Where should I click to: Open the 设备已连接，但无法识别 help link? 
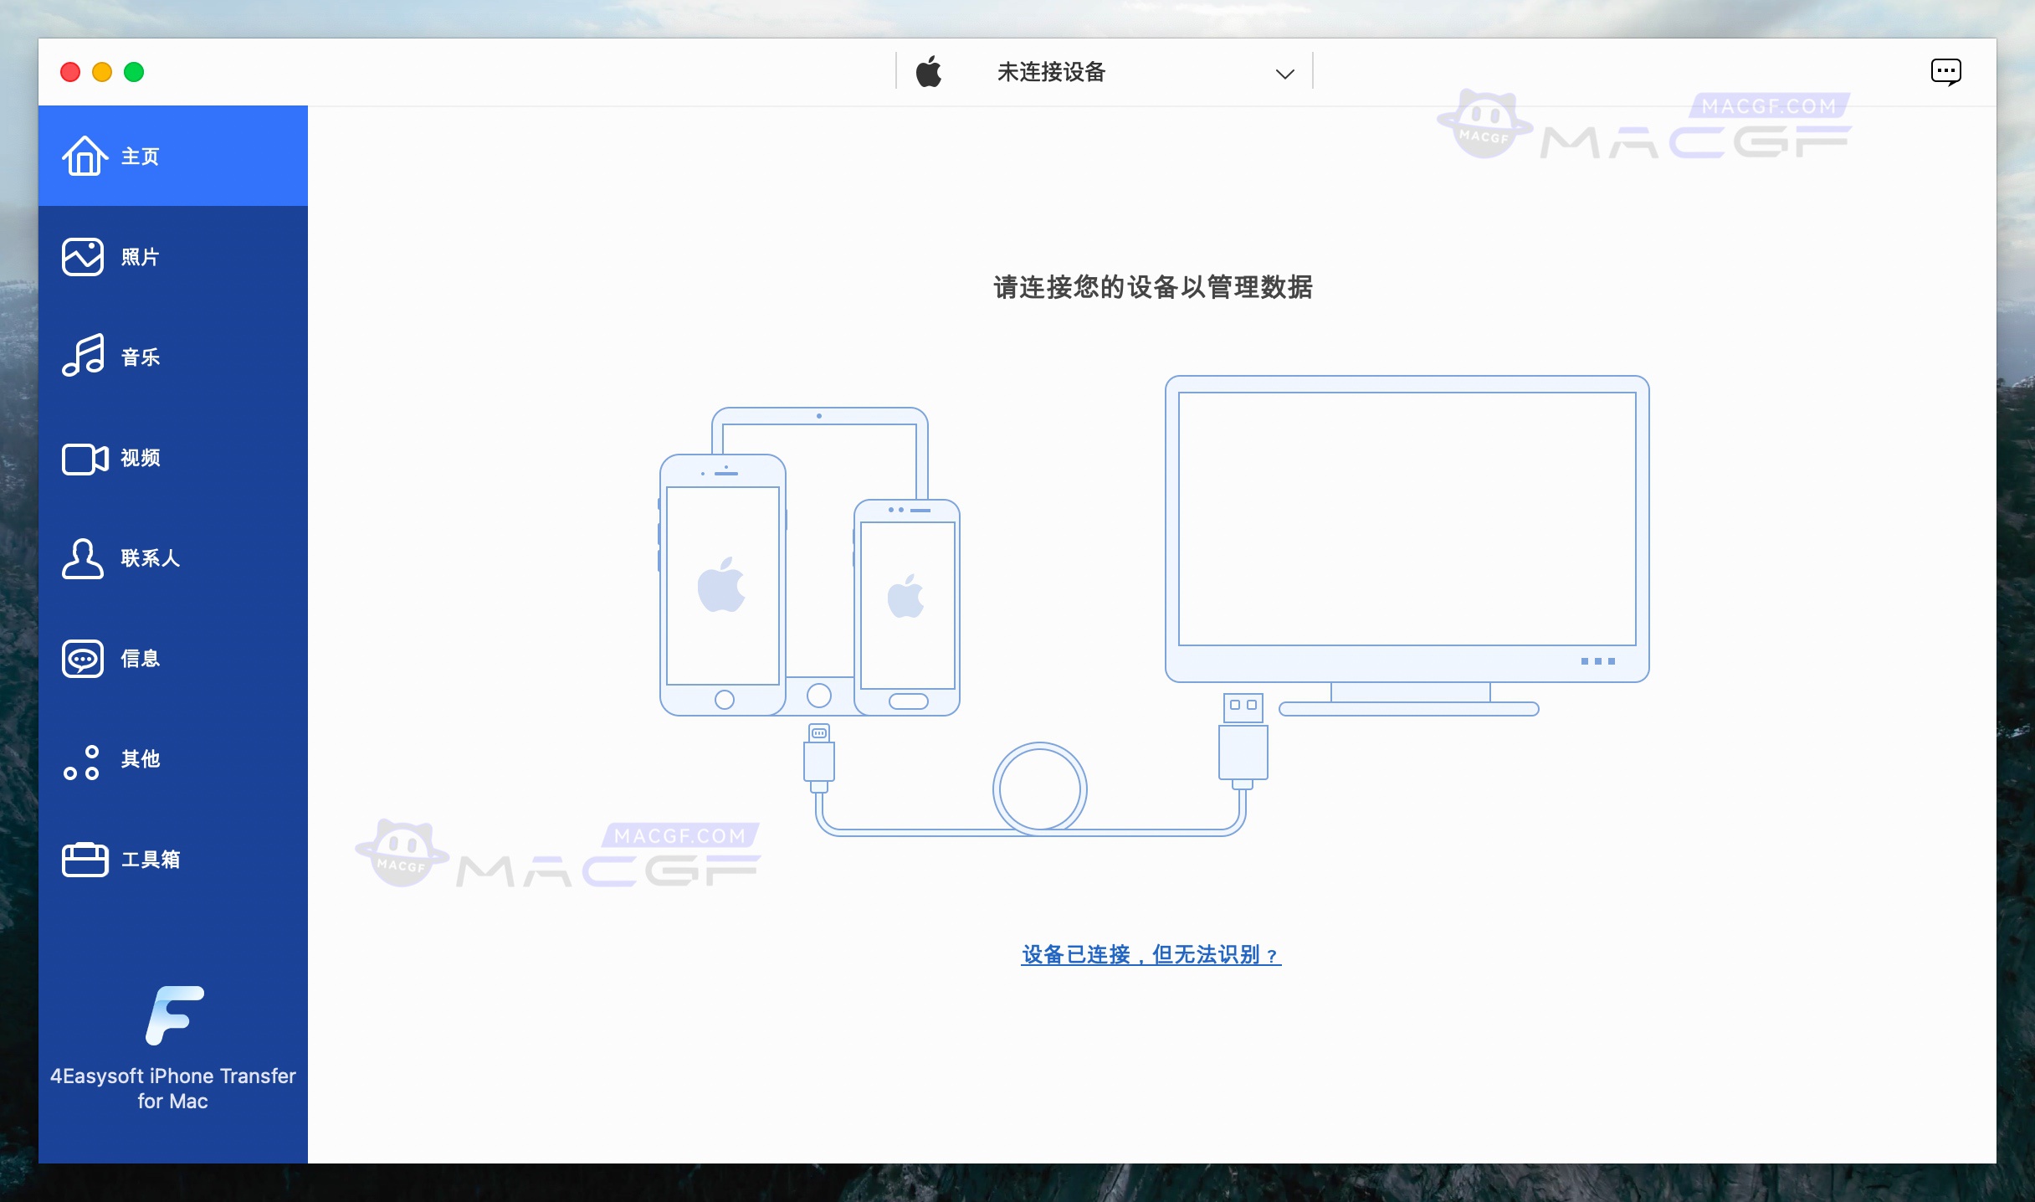click(x=1150, y=955)
